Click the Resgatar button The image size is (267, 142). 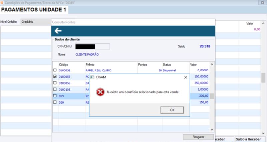coord(198,137)
